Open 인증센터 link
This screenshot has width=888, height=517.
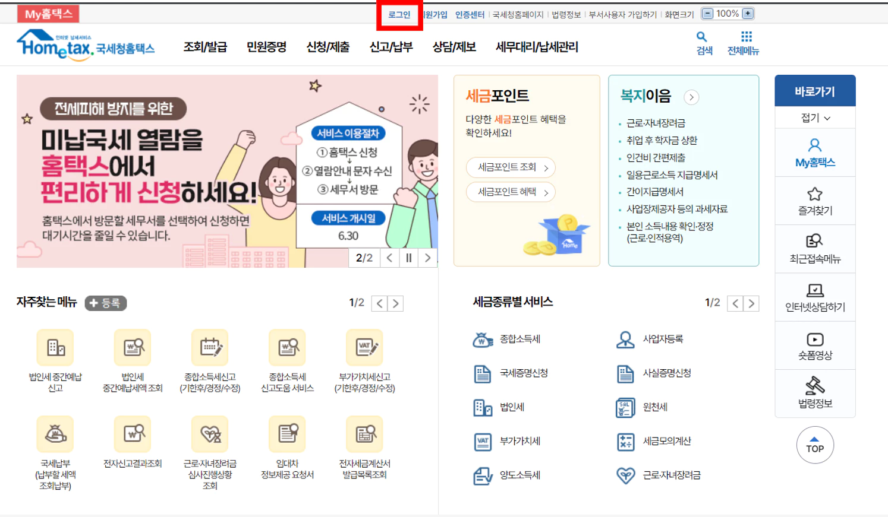click(470, 15)
